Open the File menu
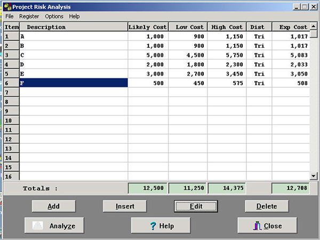320x240 pixels. (10, 16)
